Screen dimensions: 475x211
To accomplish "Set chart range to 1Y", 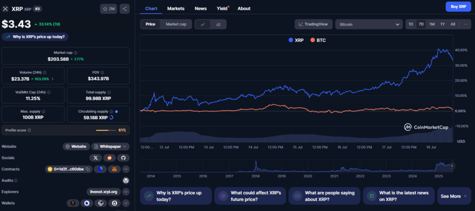I will tap(443, 24).
